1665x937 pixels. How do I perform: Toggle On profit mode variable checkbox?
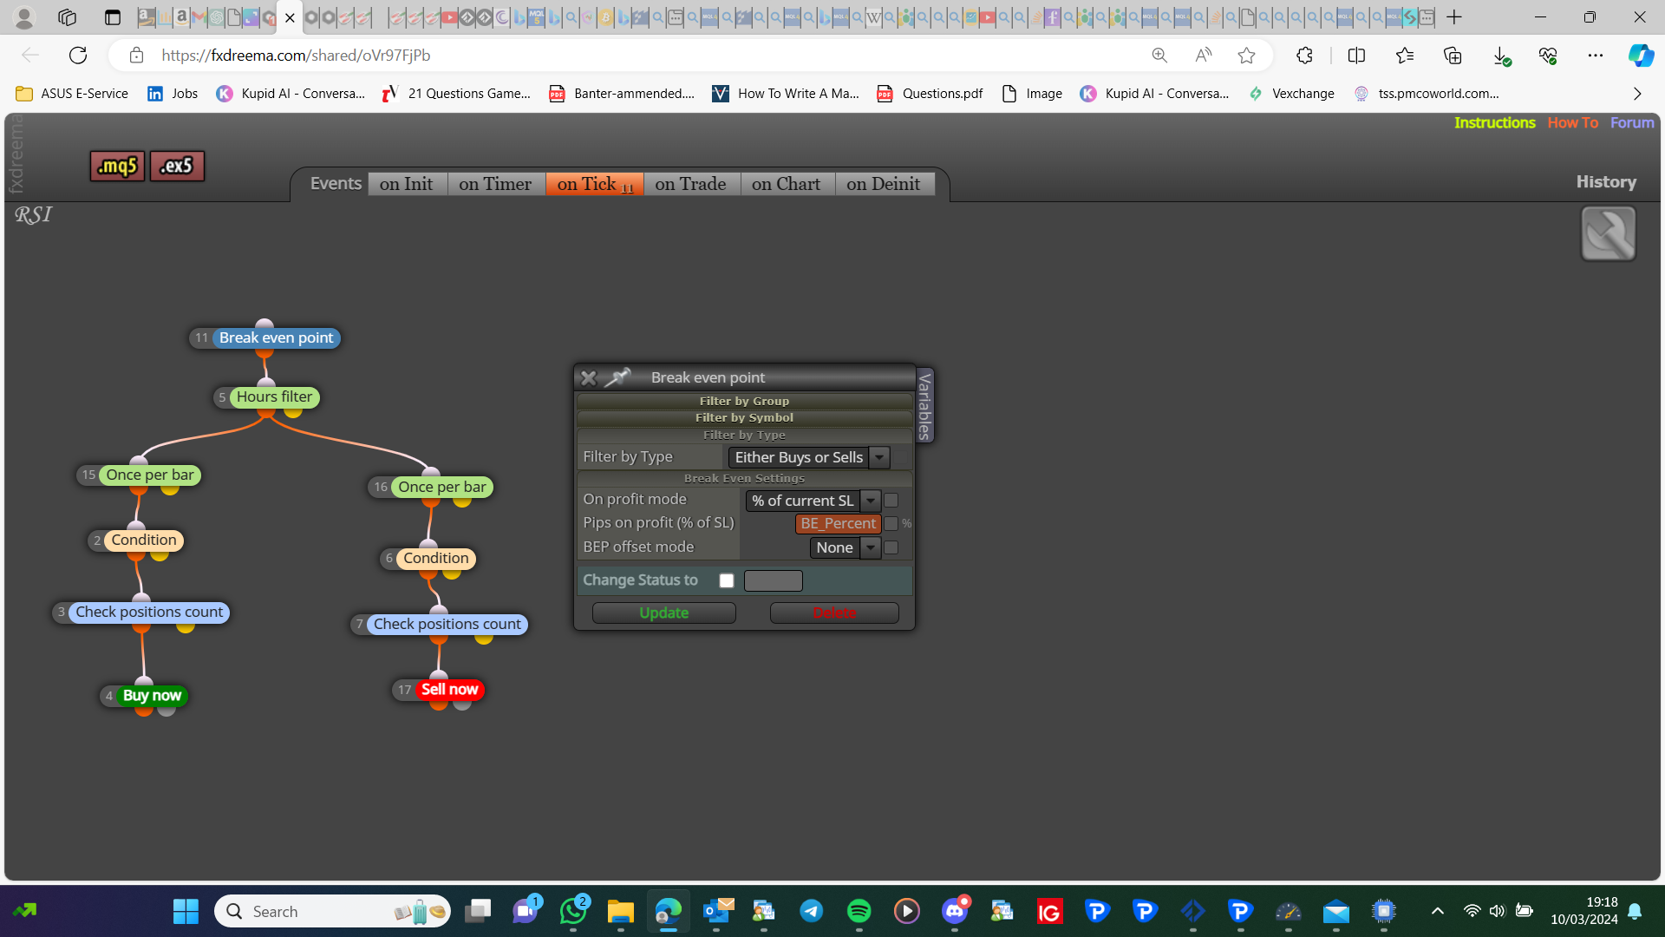(x=891, y=501)
